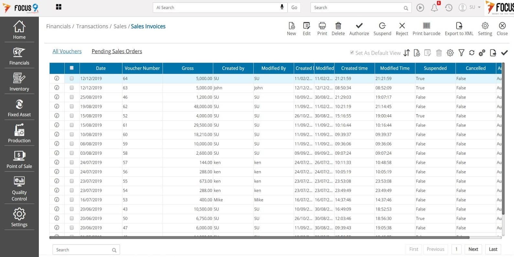The image size is (514, 257).
Task: Click the Voucher Number column header
Action: point(142,68)
